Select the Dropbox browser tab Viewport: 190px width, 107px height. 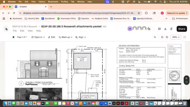[31, 7]
